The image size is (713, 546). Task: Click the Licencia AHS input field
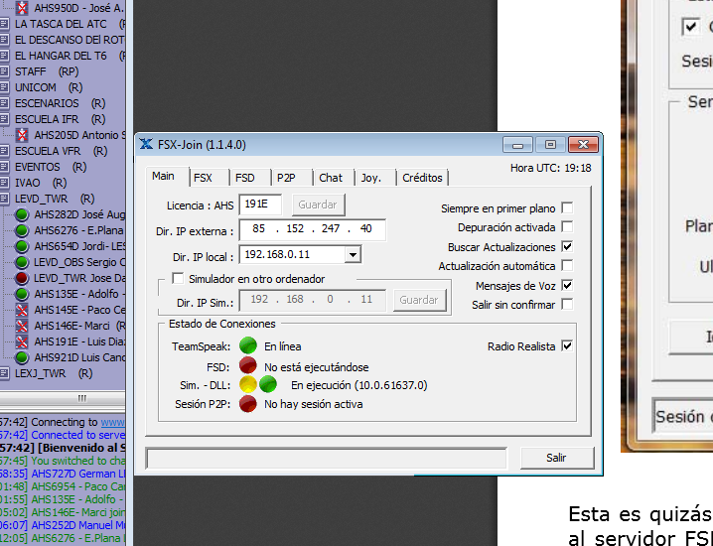point(261,205)
